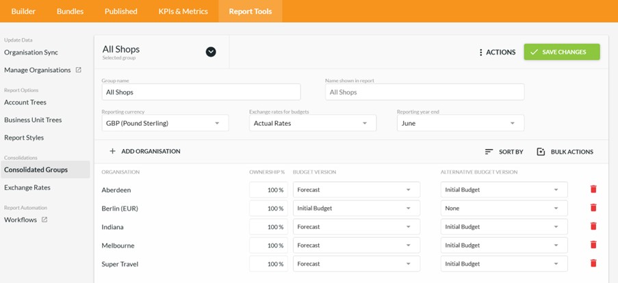Click the Berlin (EUR) organisation name
The width and height of the screenshot is (618, 283).
(x=120, y=208)
